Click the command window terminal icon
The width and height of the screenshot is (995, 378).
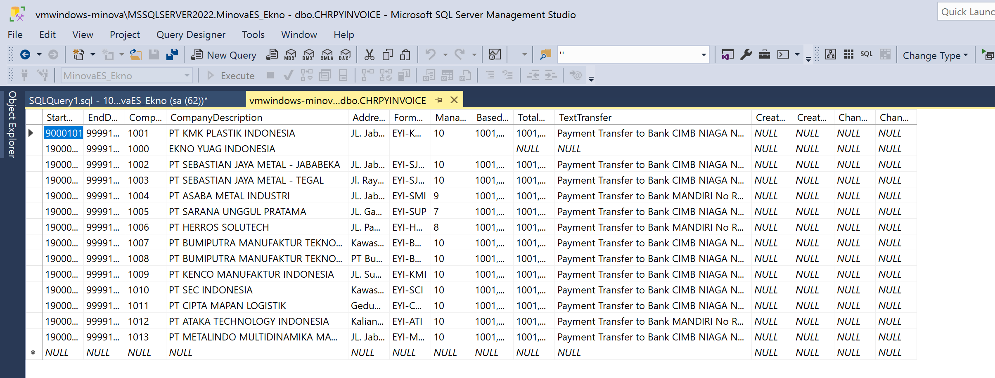coord(783,54)
